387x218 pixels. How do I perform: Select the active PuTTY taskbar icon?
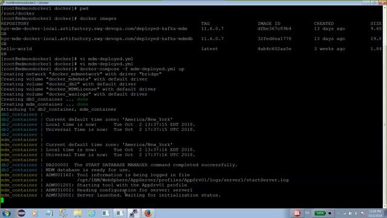pyautogui.click(x=134, y=213)
